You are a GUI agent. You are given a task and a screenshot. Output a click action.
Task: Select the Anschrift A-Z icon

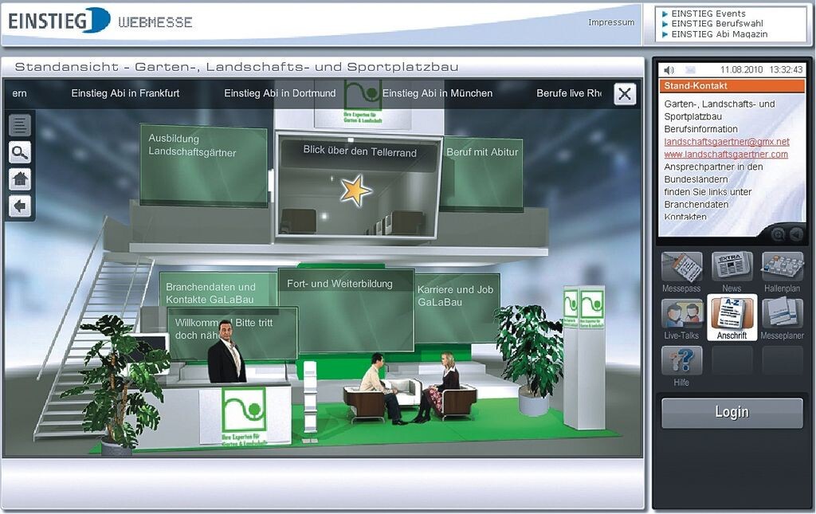click(x=732, y=317)
